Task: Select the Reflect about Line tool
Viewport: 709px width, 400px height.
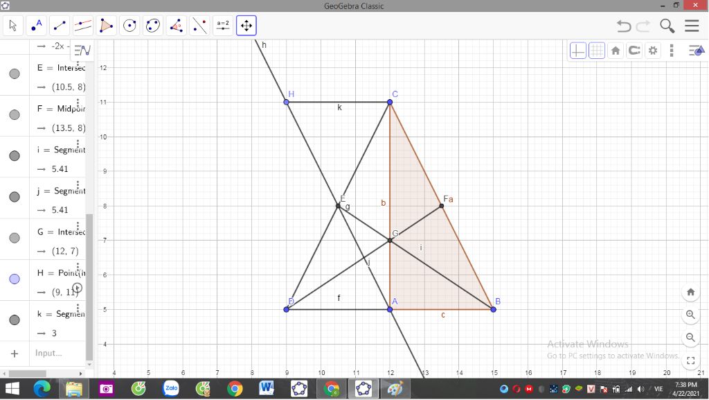Action: [199, 26]
